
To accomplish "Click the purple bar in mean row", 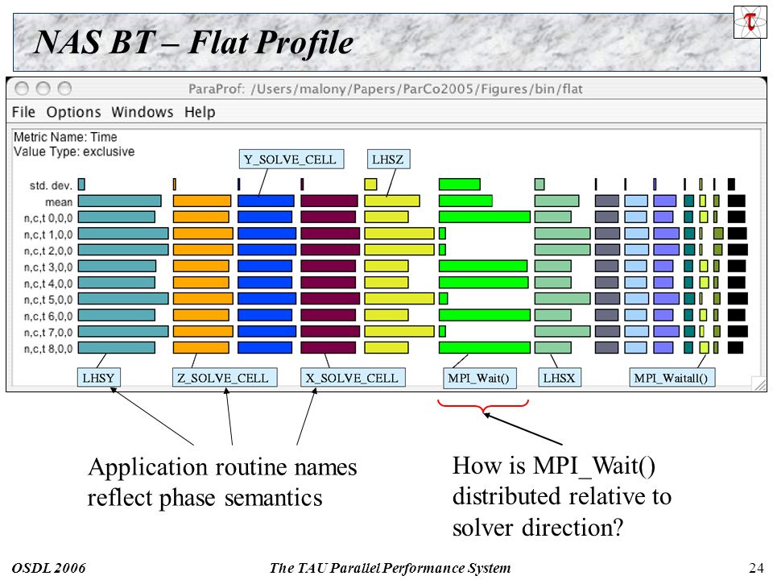I will click(x=664, y=201).
